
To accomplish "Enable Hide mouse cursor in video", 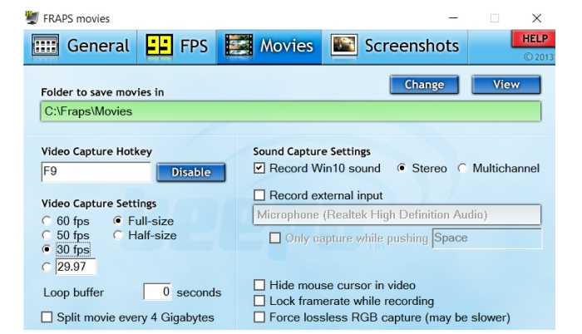I will (259, 285).
